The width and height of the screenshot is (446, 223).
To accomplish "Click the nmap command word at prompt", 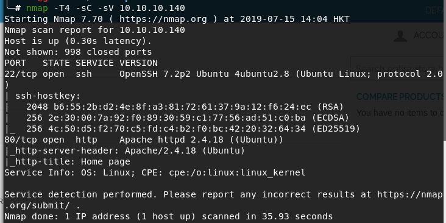I will (37, 8).
